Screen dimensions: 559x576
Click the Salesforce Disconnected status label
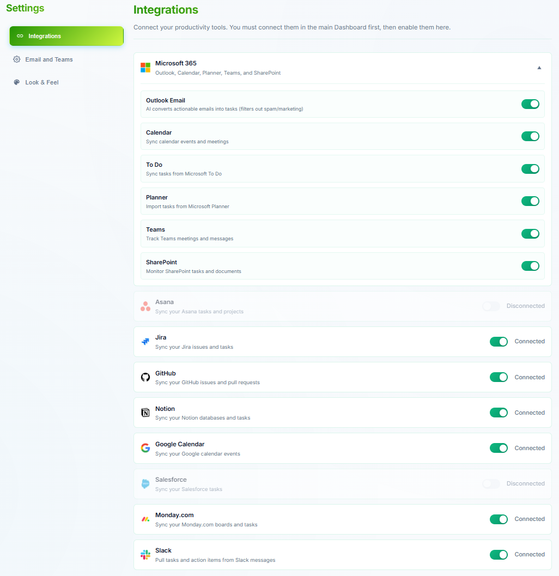coord(526,483)
